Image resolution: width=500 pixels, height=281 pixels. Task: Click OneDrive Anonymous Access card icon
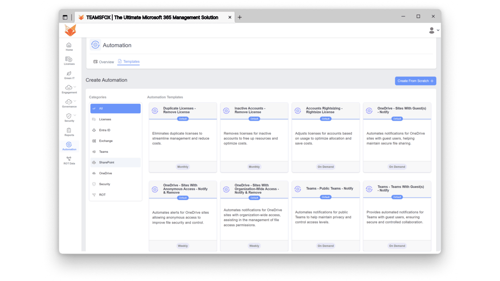pos(155,189)
